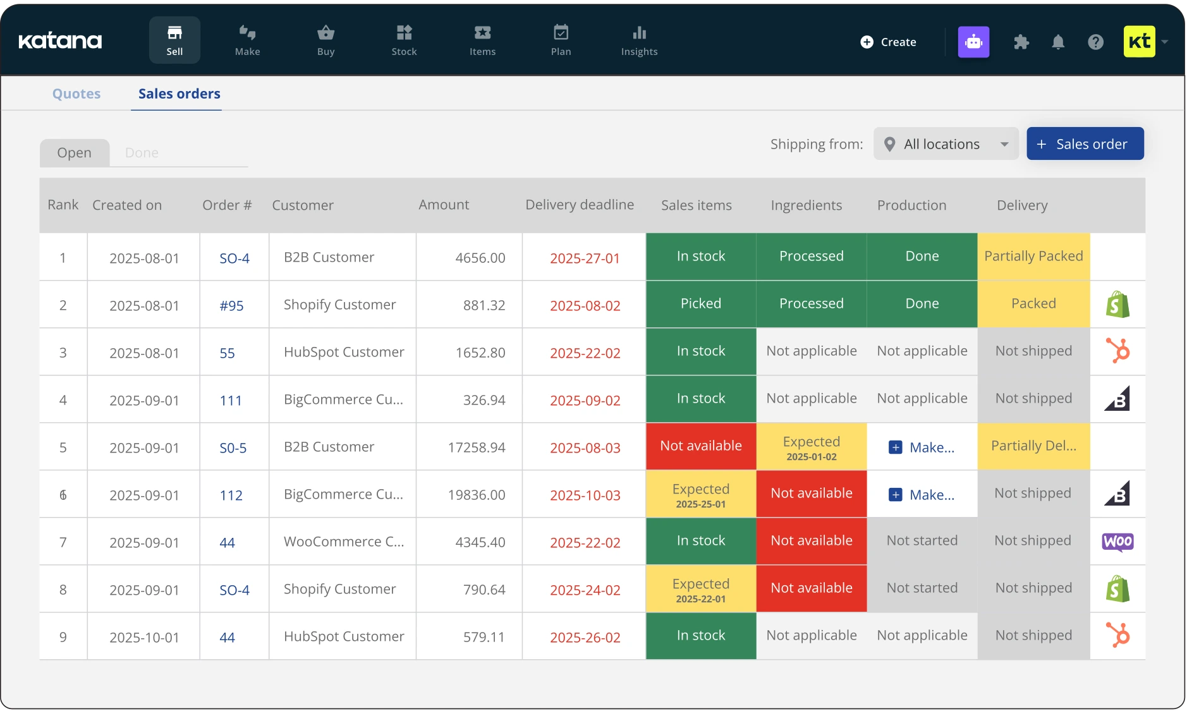Open the notifications bell
Viewport: 1187px width, 711px height.
(1058, 42)
